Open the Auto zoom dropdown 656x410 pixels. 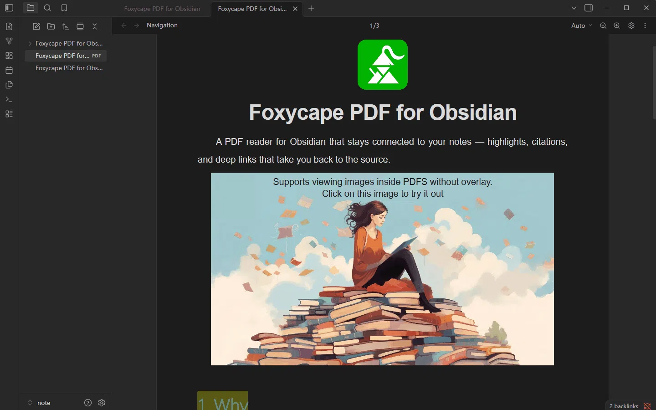click(582, 26)
